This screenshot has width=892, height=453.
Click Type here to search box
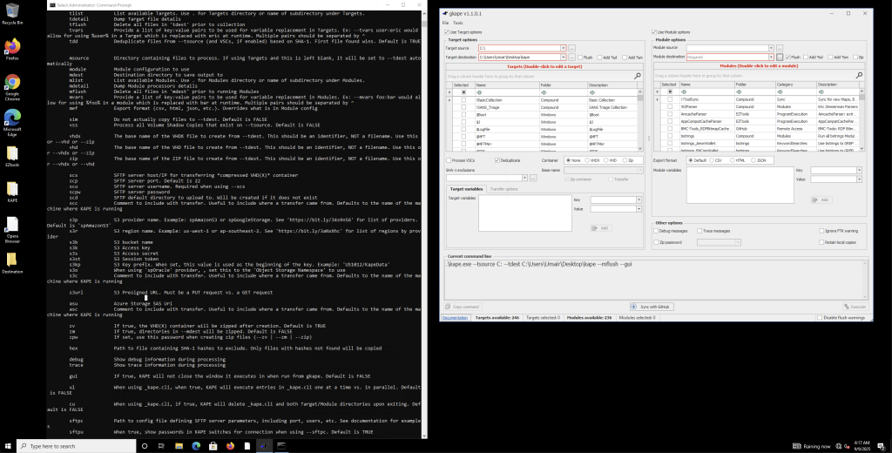77,446
